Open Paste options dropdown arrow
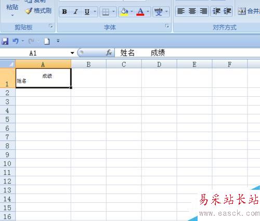Viewport: 260px width, 221px height. 12,15
